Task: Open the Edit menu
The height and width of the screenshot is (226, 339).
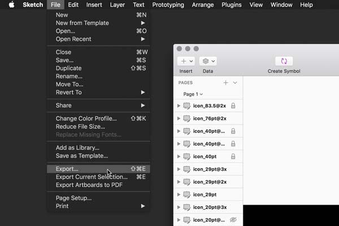Action: 73,5
